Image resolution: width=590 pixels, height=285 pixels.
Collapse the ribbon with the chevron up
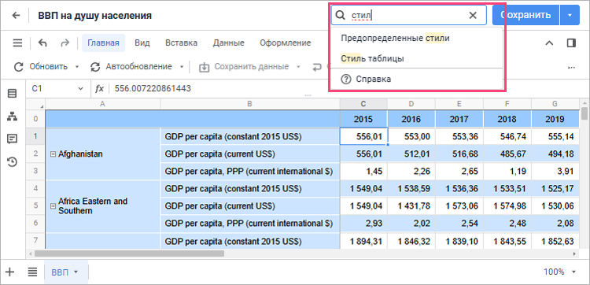[x=549, y=43]
